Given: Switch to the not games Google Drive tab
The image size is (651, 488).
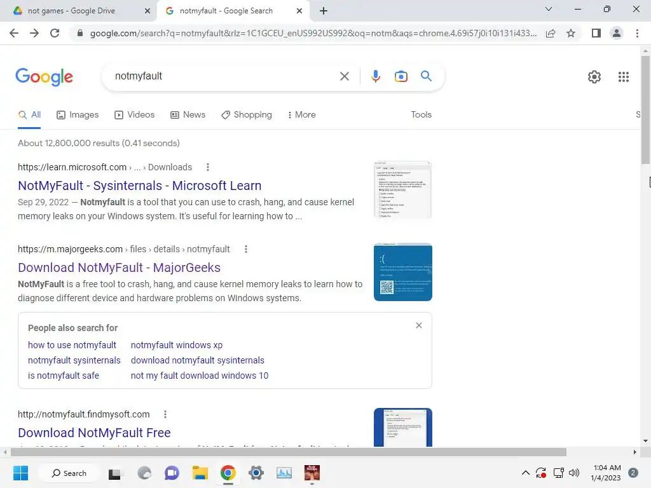Looking at the screenshot, I should 71,11.
